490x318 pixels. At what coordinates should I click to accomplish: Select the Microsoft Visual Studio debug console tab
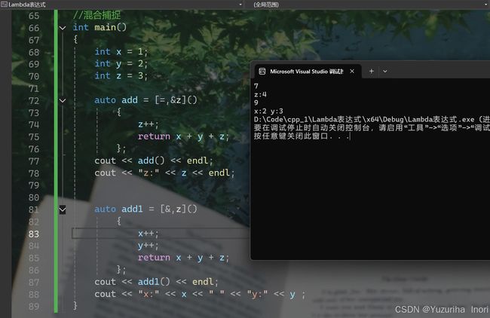307,72
